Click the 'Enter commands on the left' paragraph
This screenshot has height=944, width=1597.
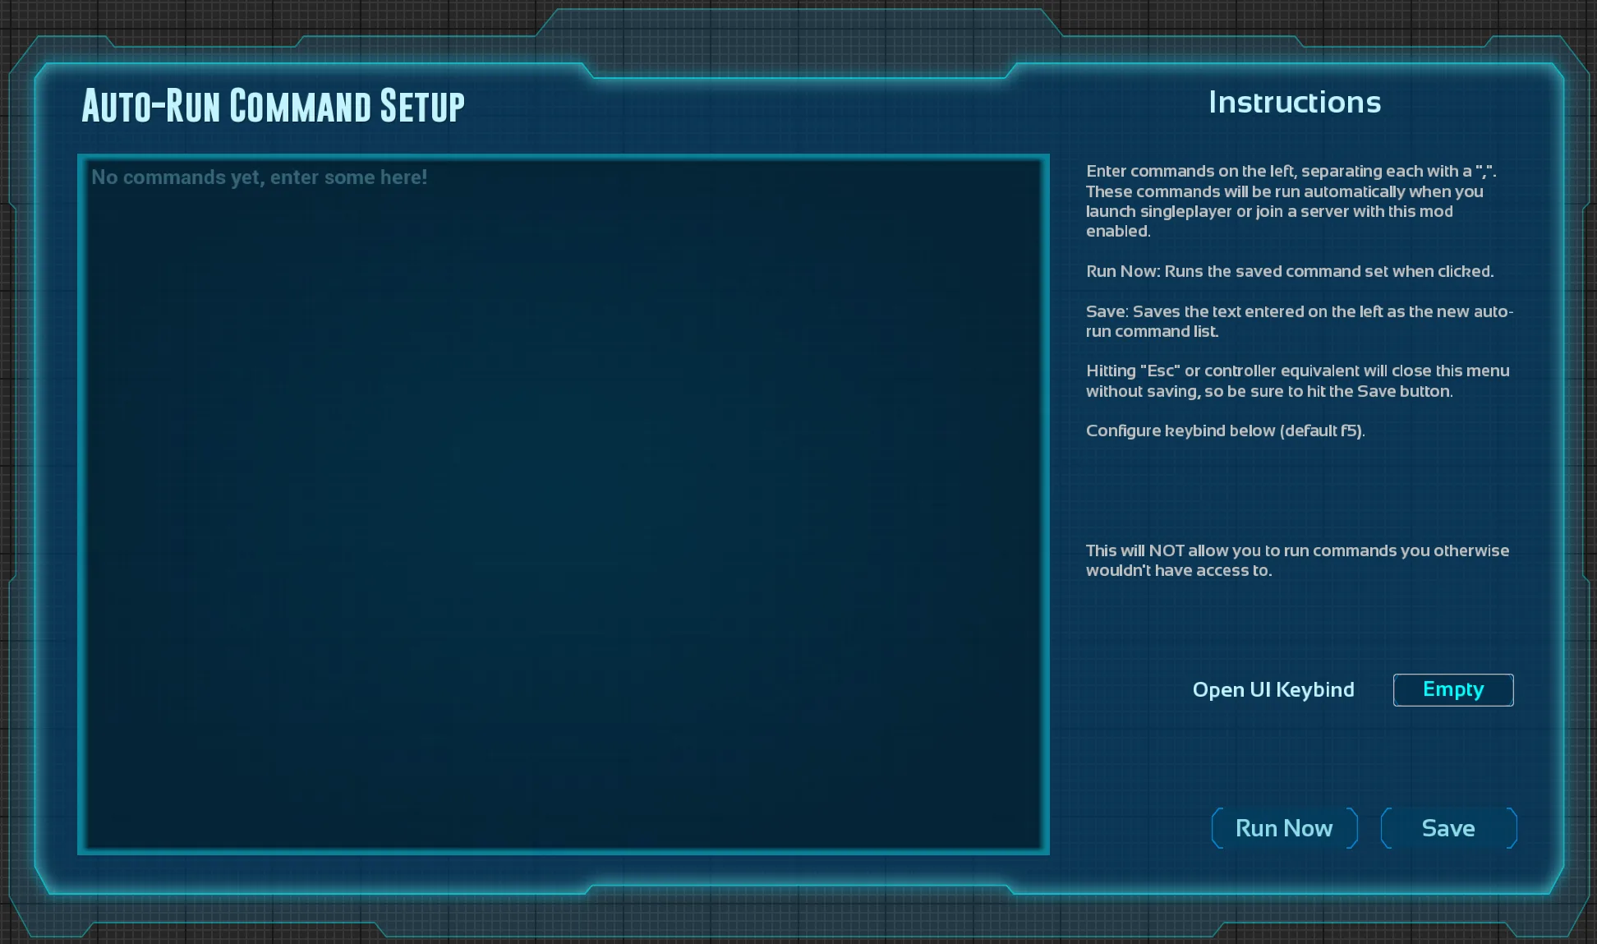point(1291,201)
